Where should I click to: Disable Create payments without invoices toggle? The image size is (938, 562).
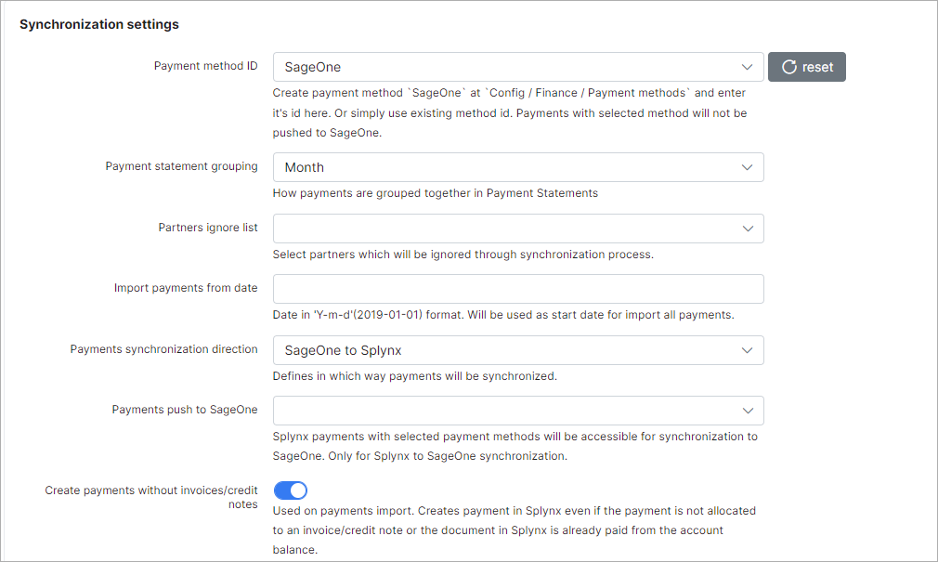[291, 490]
